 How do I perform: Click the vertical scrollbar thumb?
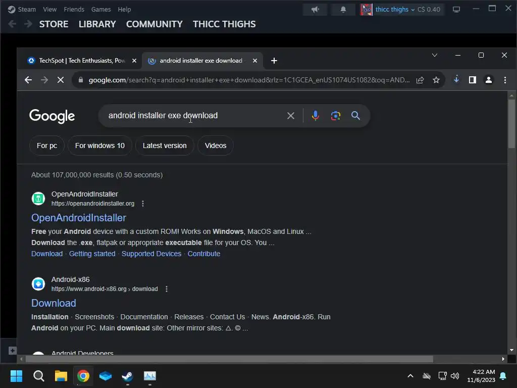tap(511, 124)
